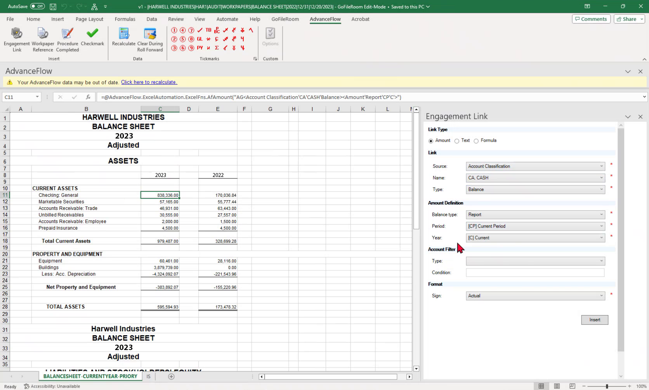The width and height of the screenshot is (649, 390).
Task: Select the Text link type radio button
Action: [457, 141]
